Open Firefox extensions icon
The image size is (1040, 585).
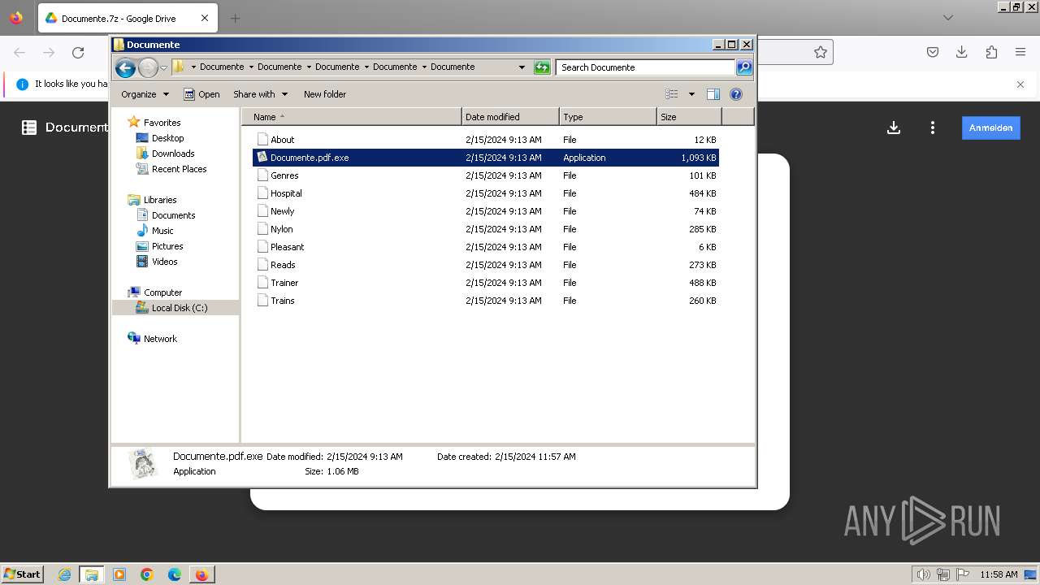click(991, 53)
